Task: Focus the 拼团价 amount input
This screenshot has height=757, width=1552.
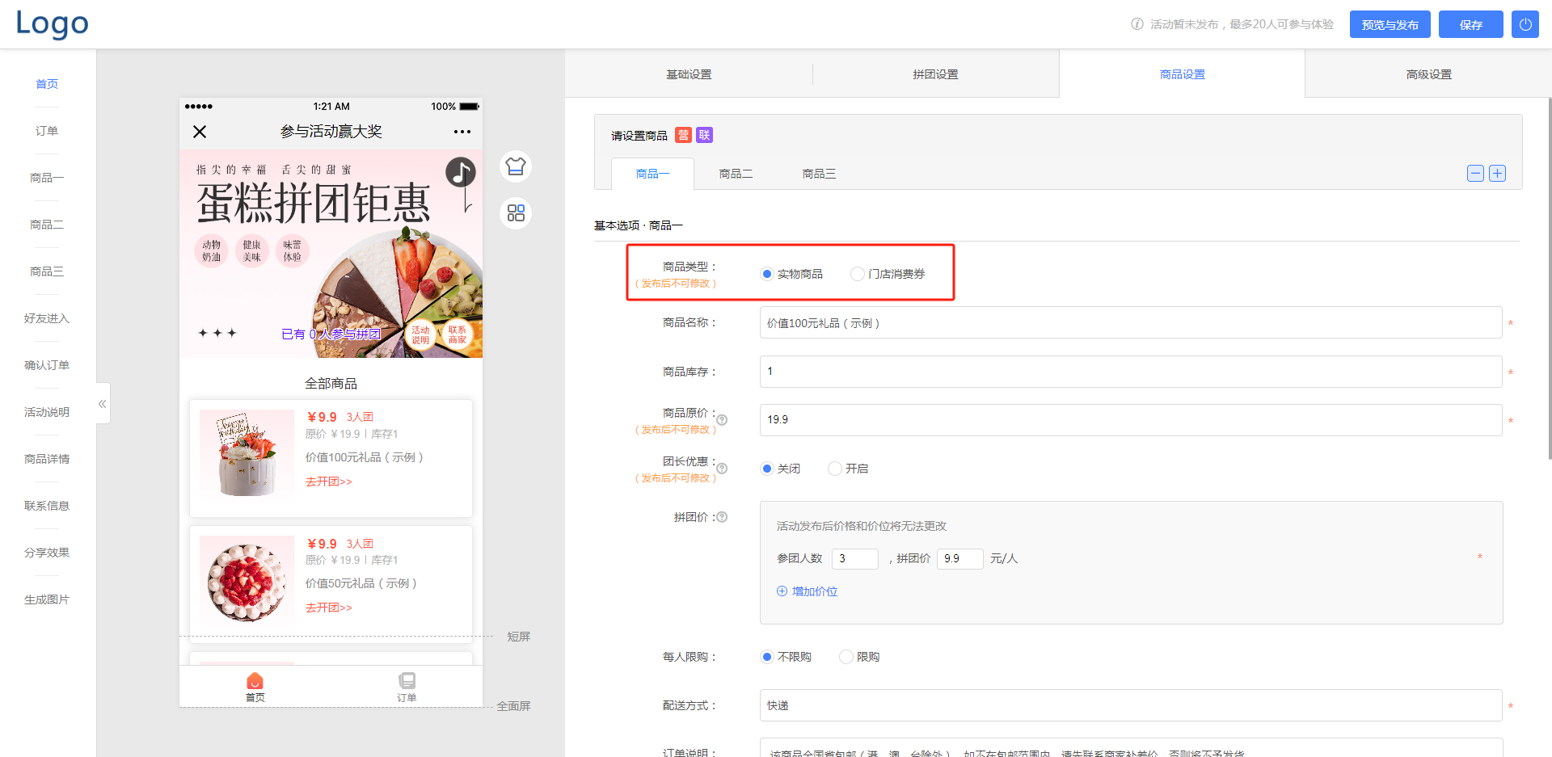Action: 959,558
